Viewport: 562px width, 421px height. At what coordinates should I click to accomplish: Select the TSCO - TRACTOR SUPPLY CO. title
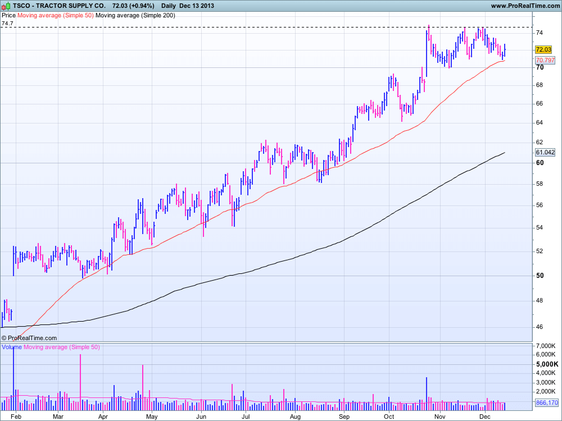pos(59,6)
